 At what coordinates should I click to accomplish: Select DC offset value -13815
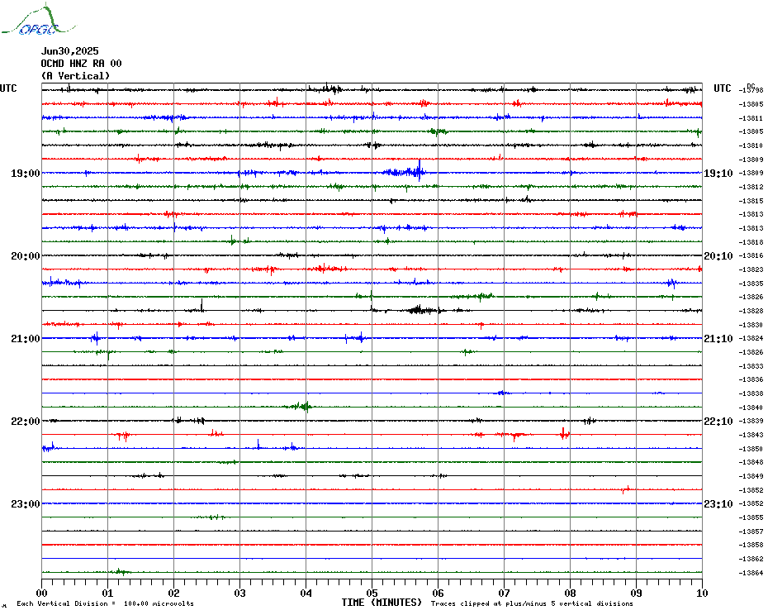point(751,201)
